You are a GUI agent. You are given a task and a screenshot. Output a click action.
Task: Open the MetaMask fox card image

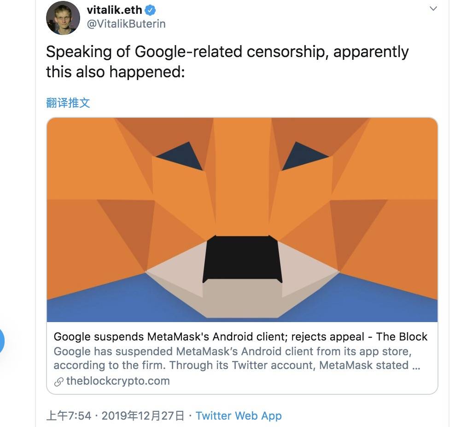(x=242, y=220)
